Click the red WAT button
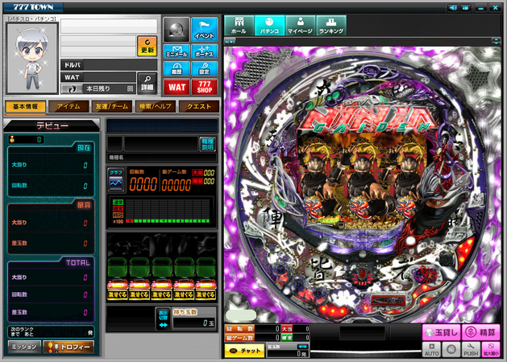 [x=177, y=87]
